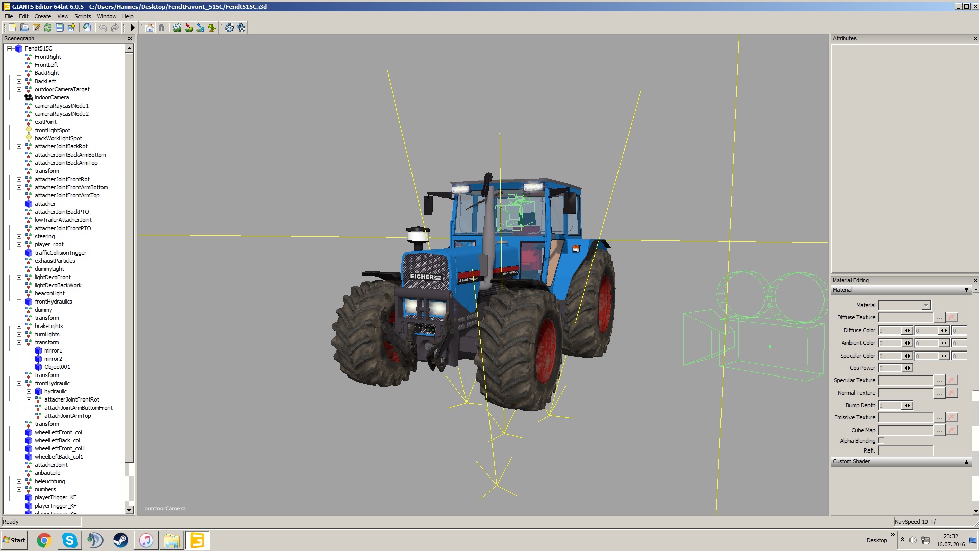Click the Undo arrow icon
The width and height of the screenshot is (979, 551).
[102, 28]
